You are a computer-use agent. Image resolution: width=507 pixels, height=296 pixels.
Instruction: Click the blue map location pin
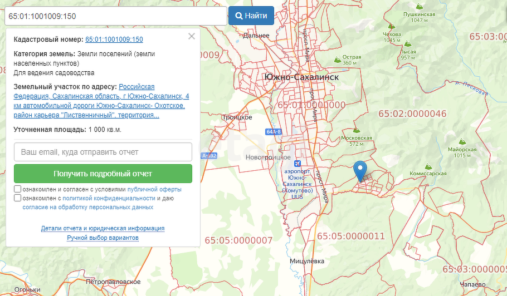(x=360, y=170)
